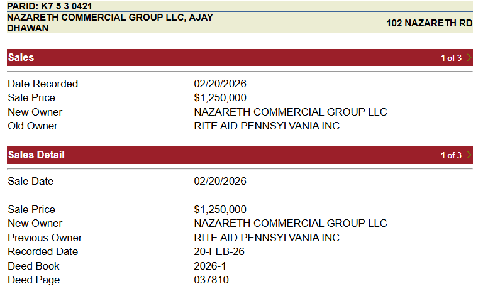
Task: Click the '1 of 3' counter in Sales Detail
Action: pyautogui.click(x=451, y=155)
